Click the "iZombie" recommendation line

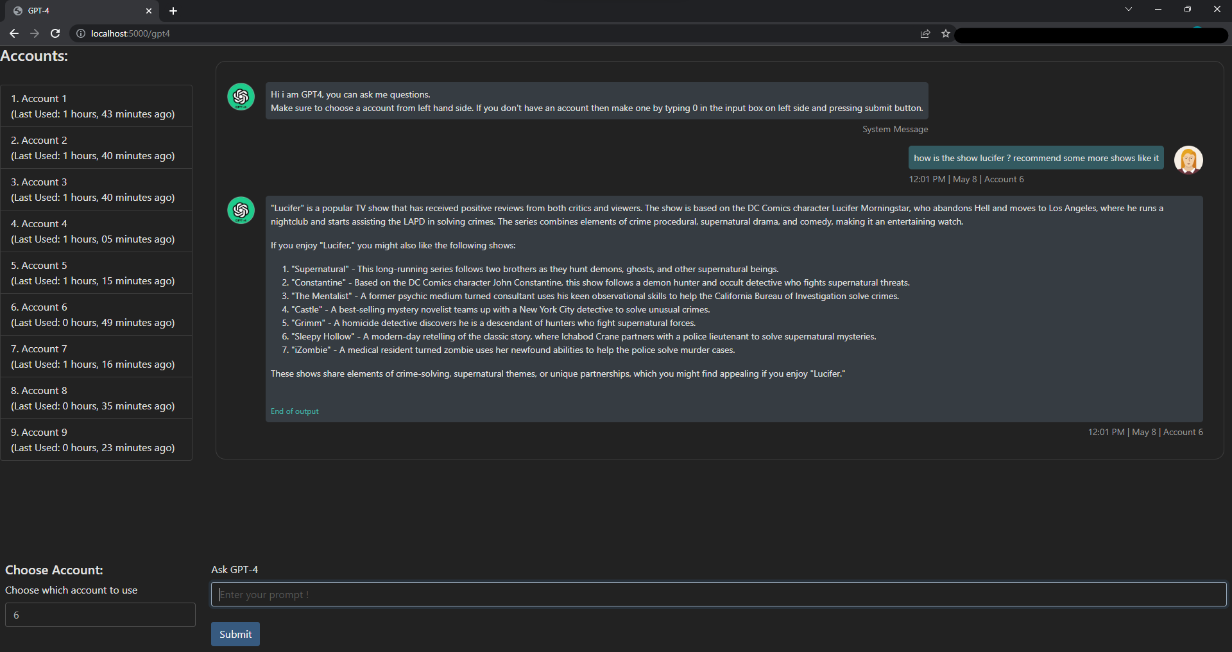(x=508, y=350)
